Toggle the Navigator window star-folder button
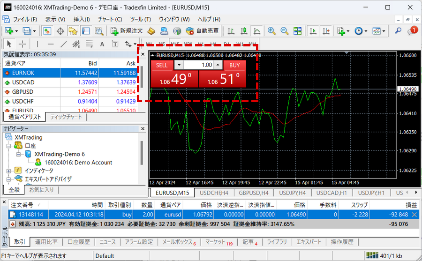The width and height of the screenshot is (422, 261). [73, 31]
